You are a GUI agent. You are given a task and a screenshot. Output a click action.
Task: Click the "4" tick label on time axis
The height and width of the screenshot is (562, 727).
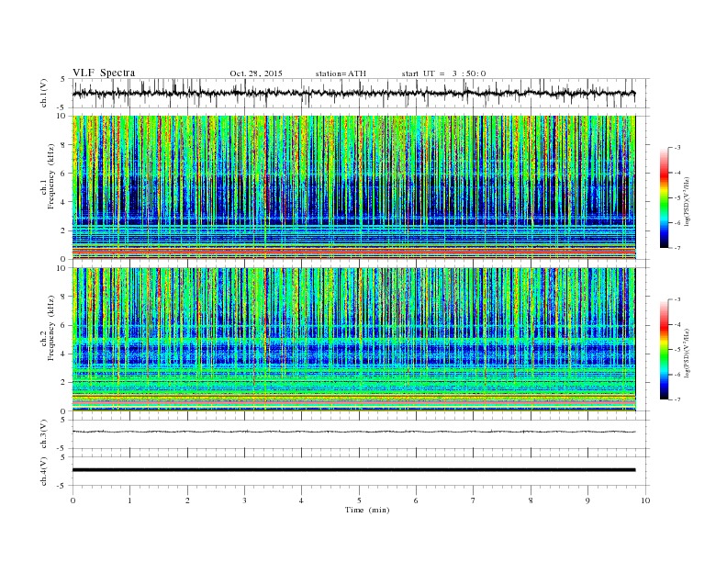301,500
